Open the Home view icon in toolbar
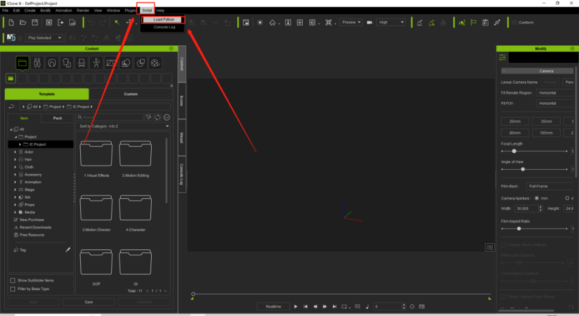The height and width of the screenshot is (316, 579). pyautogui.click(x=272, y=22)
